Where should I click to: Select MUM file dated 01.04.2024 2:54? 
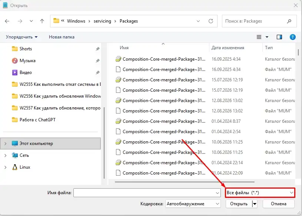coord(205,132)
